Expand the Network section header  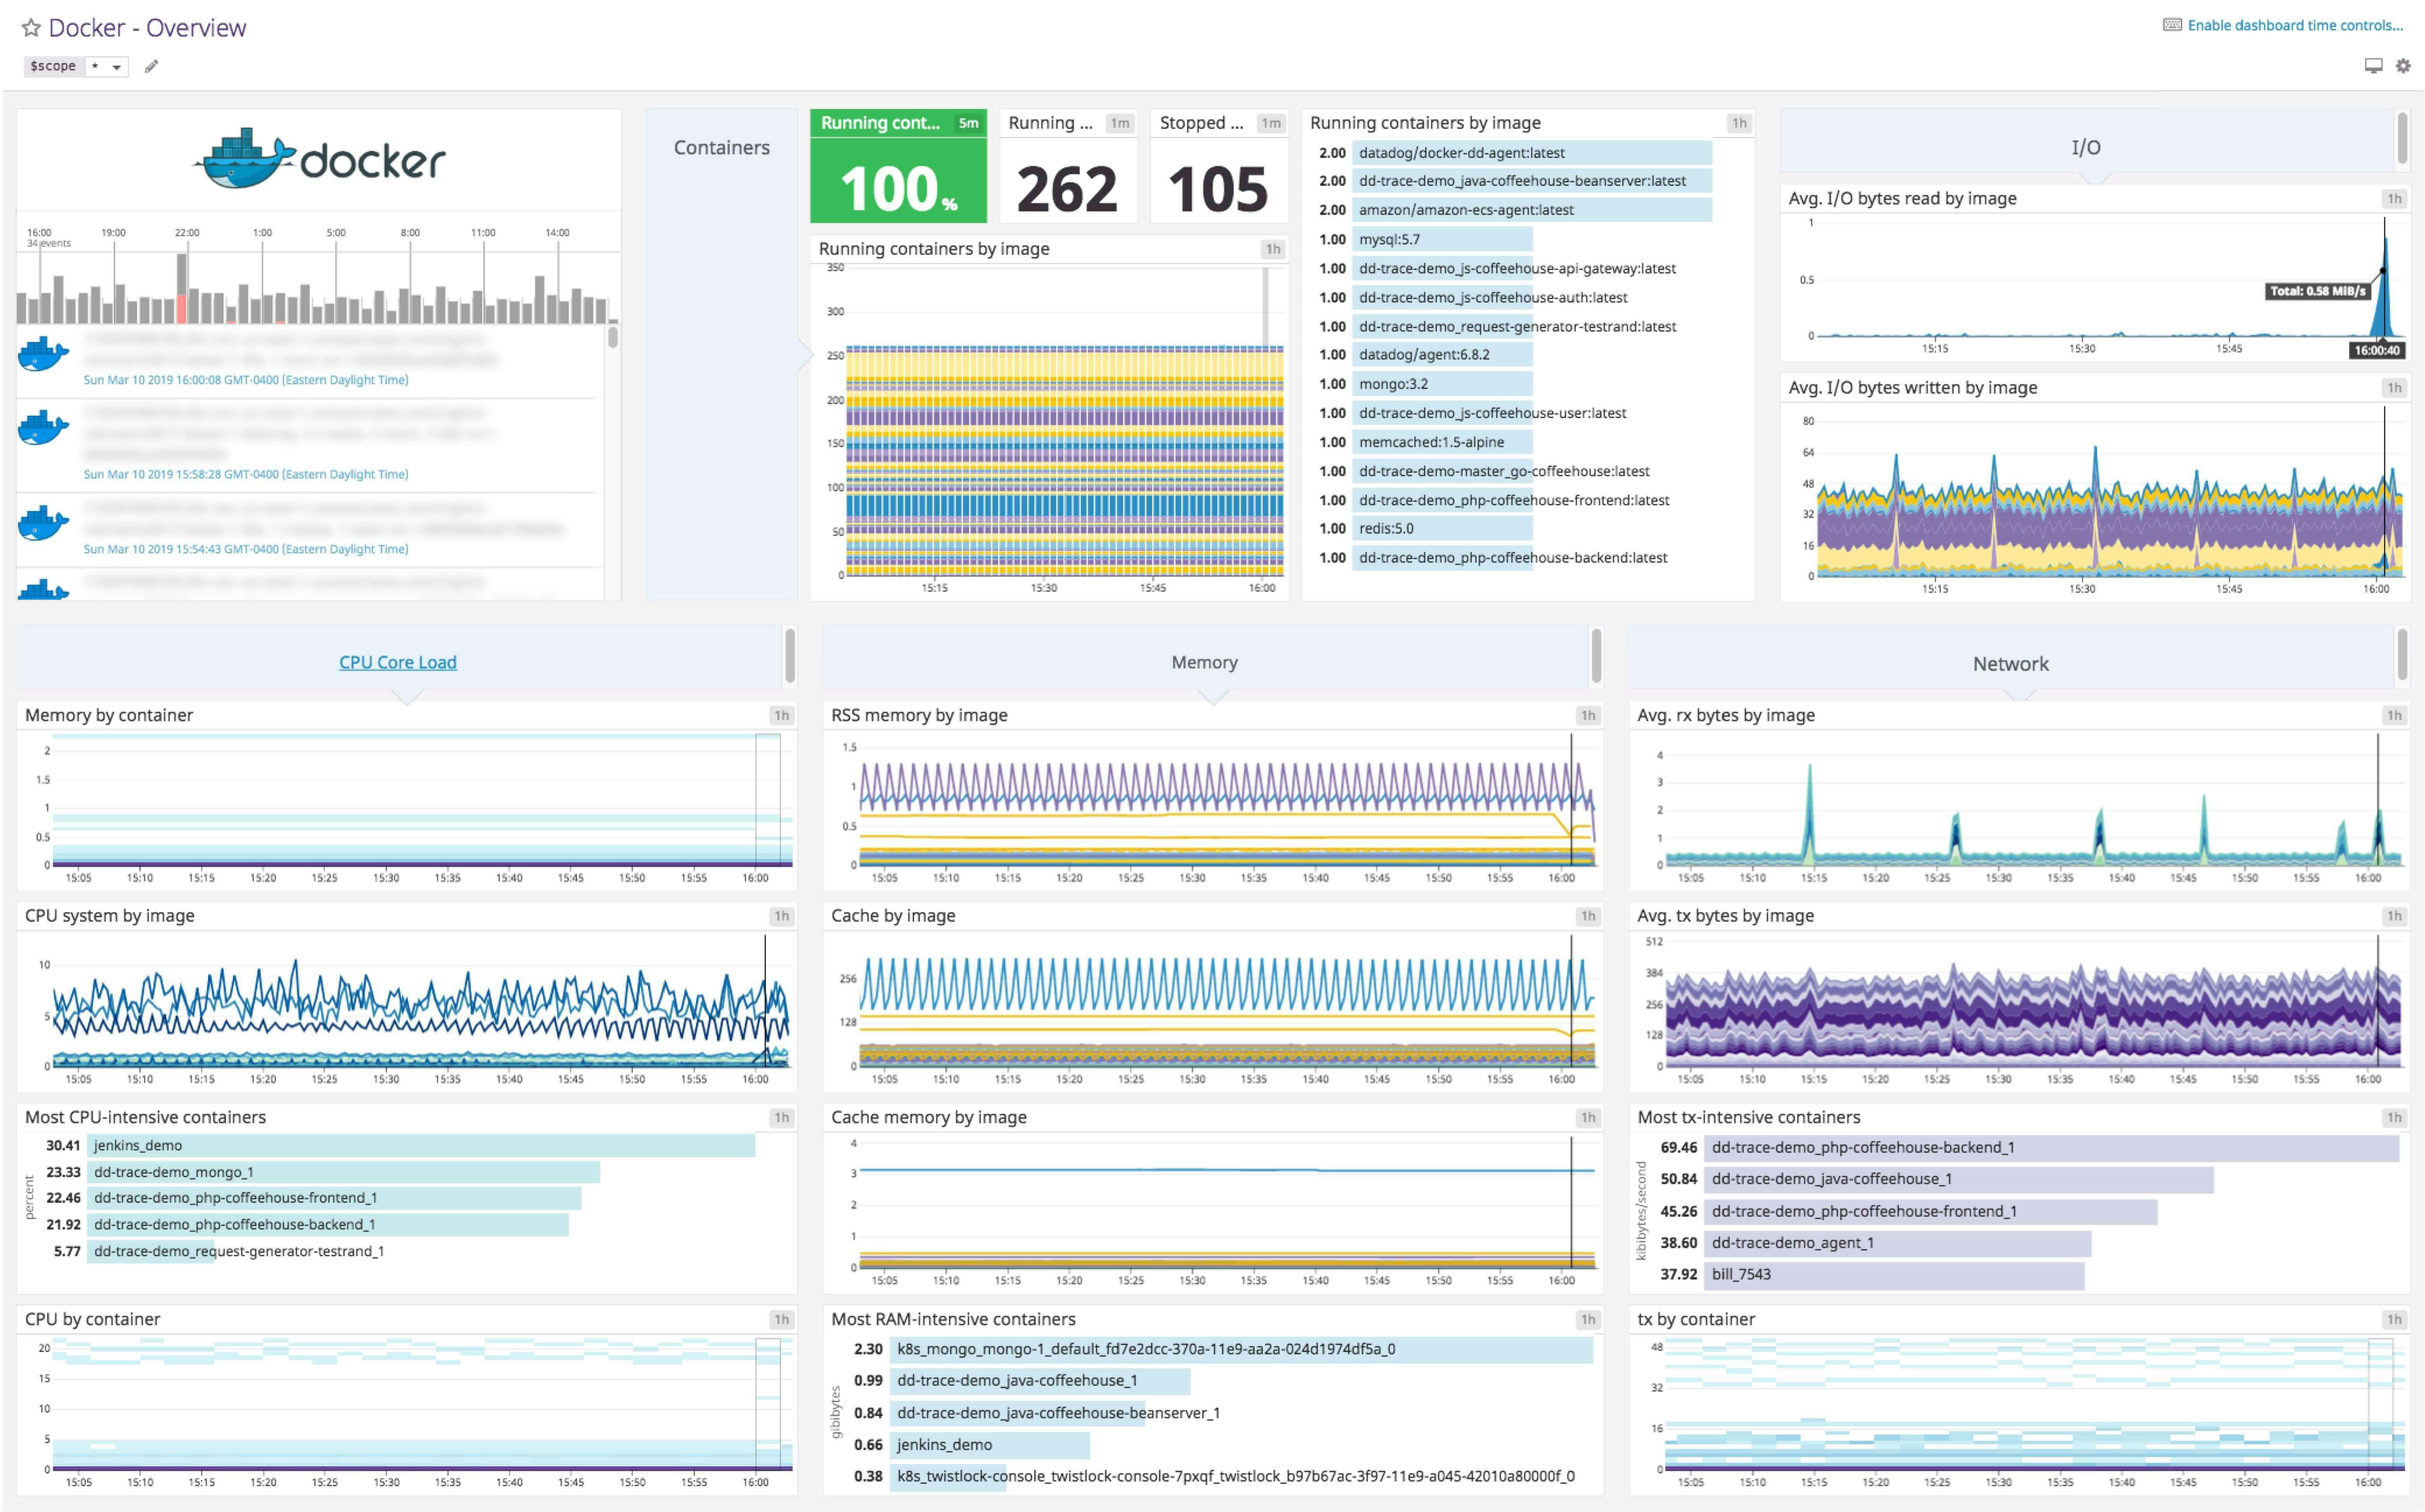(2009, 662)
